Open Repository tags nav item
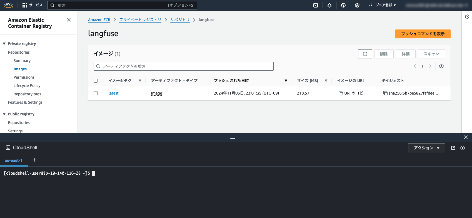The width and height of the screenshot is (472, 218). (27, 94)
